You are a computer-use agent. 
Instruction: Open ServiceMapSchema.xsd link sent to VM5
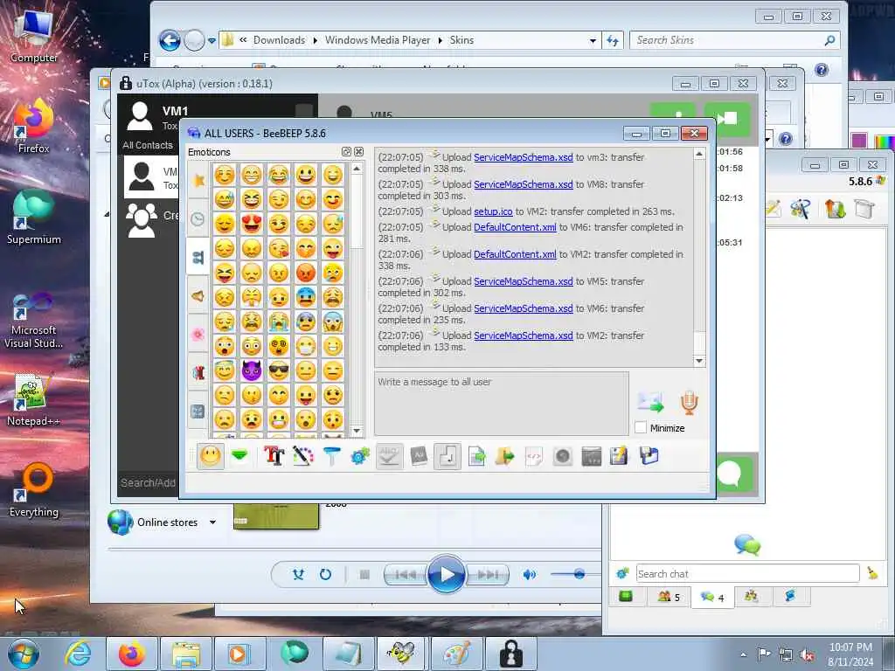(523, 281)
